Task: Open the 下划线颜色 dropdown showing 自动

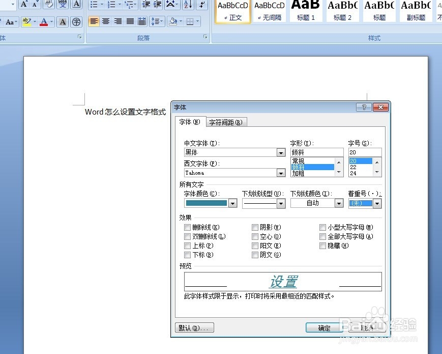Action: (339, 203)
